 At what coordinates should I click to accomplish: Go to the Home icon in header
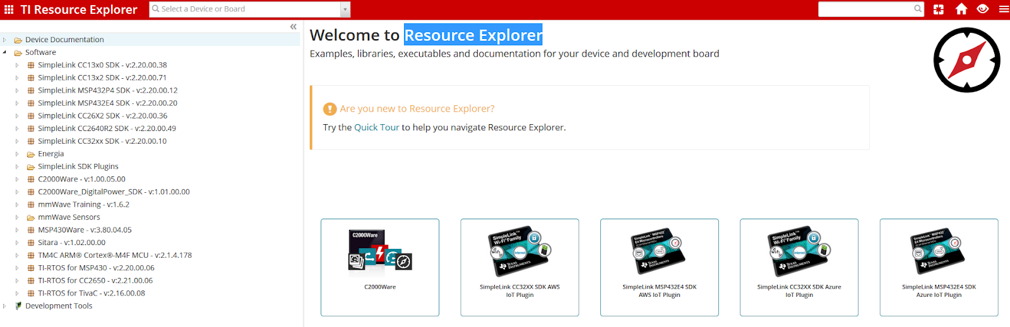(x=961, y=9)
